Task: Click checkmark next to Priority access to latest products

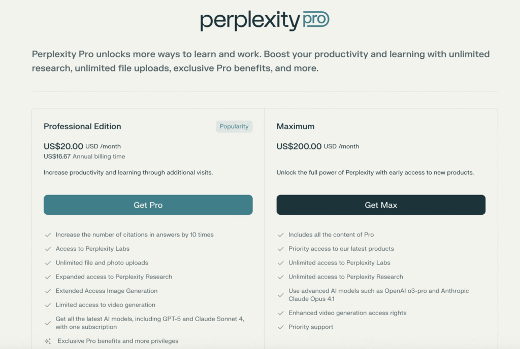Action: (281, 249)
